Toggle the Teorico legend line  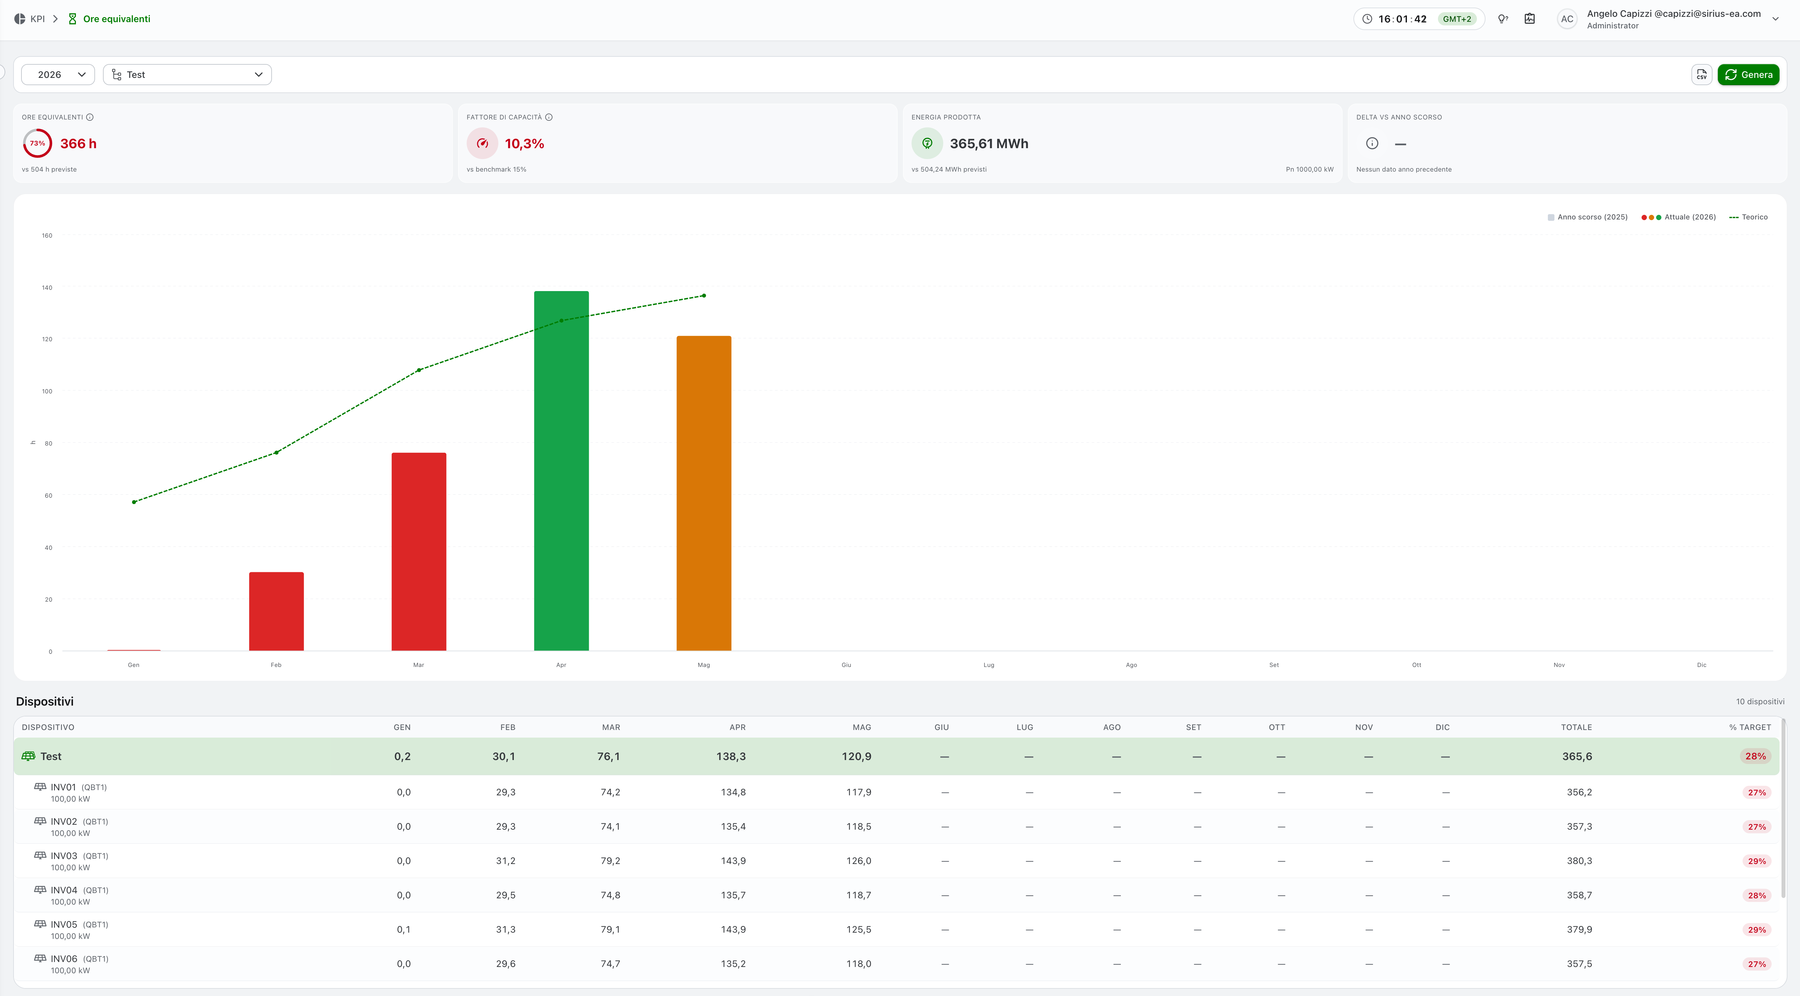coord(1748,217)
